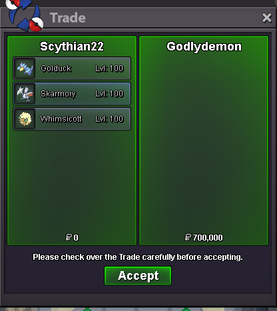Close the Trade window
This screenshot has height=311, width=277.
point(266,18)
